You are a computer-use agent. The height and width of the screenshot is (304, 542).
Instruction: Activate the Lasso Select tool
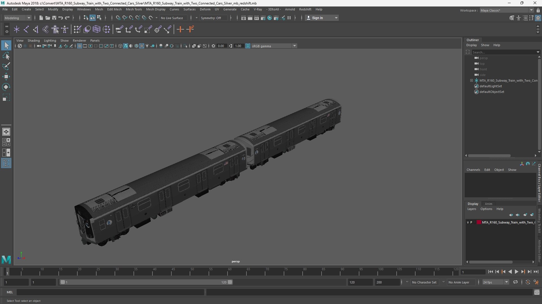(x=6, y=56)
